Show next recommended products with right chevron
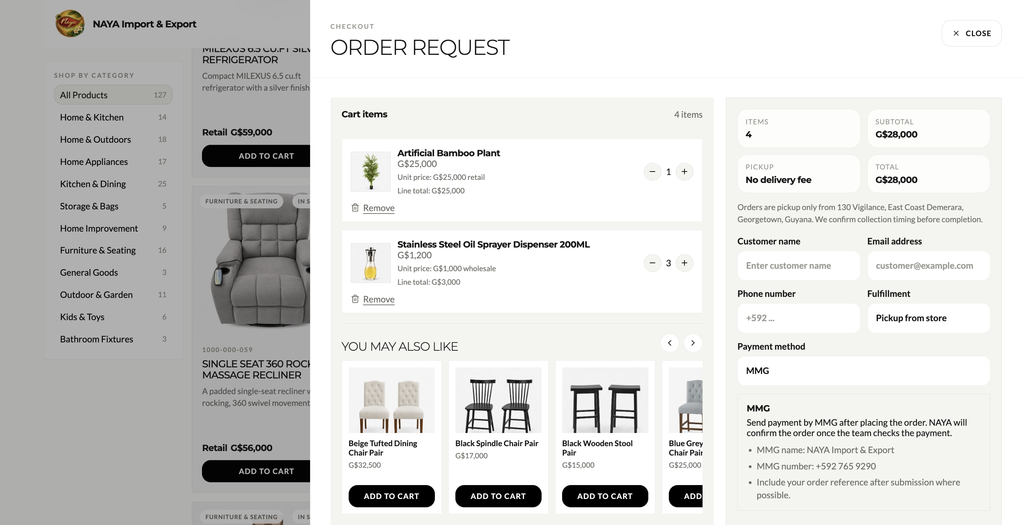The image size is (1022, 525). coord(693,343)
